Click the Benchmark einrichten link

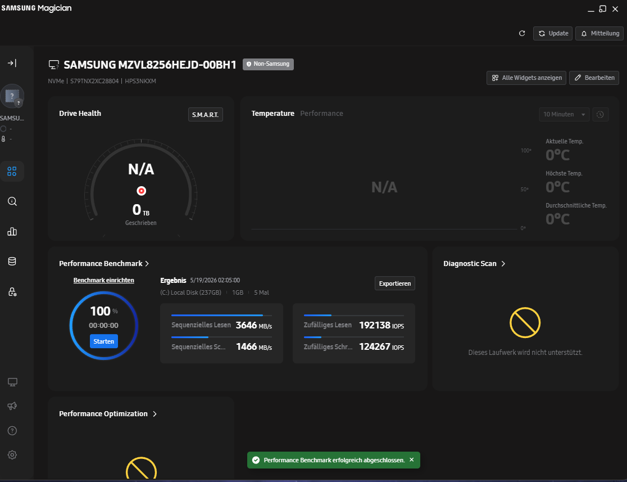pos(103,280)
